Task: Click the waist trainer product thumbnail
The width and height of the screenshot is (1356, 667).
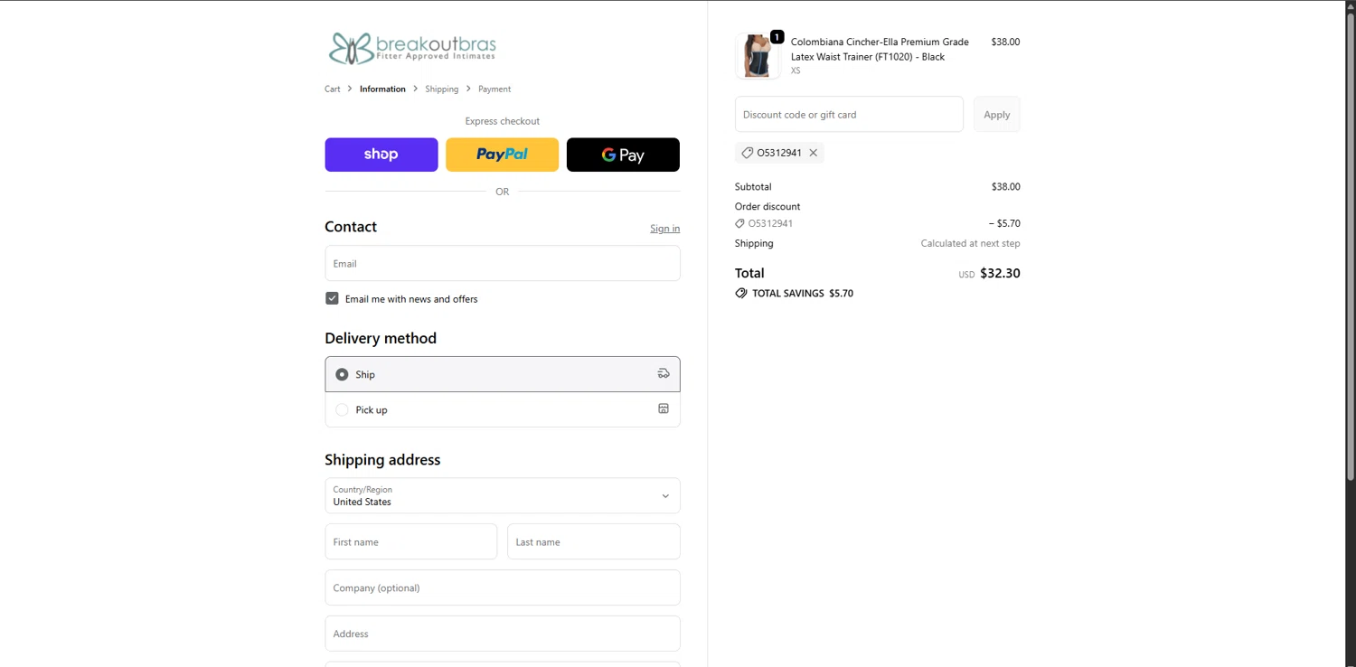Action: tap(758, 56)
